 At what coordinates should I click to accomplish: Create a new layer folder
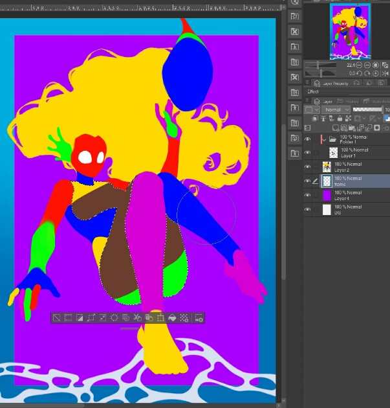point(352,128)
